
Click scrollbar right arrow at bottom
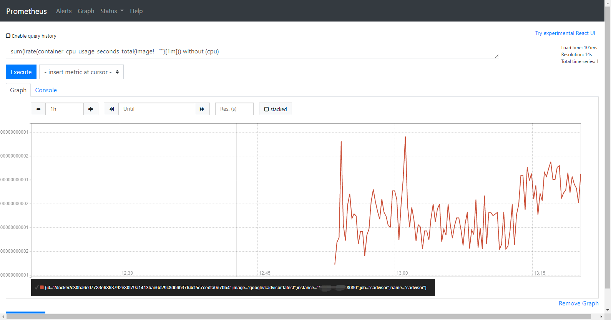(x=601, y=317)
